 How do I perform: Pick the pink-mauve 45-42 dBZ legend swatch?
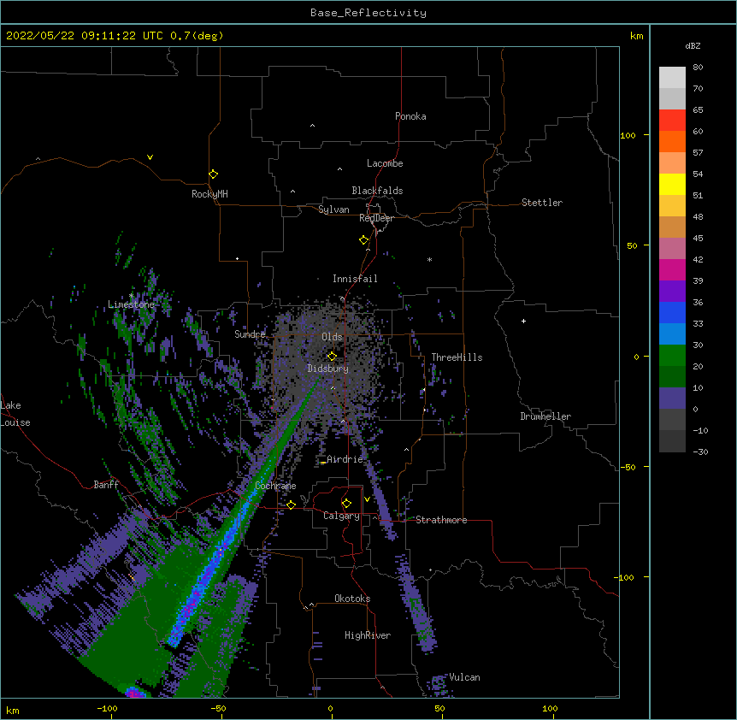point(672,249)
